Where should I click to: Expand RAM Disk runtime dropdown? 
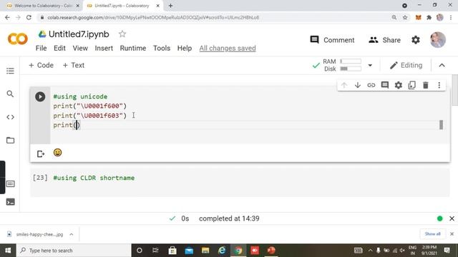tap(370, 65)
